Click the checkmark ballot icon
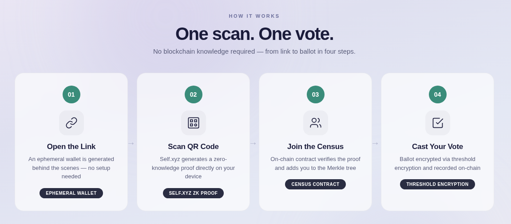Screen dimensions: 511x224 coord(438,123)
